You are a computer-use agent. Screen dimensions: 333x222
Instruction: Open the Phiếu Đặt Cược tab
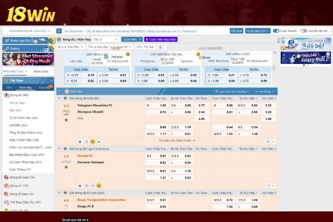pos(15,71)
